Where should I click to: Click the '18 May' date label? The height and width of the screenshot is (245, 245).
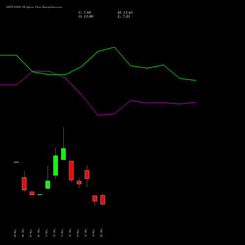[x=86, y=233]
